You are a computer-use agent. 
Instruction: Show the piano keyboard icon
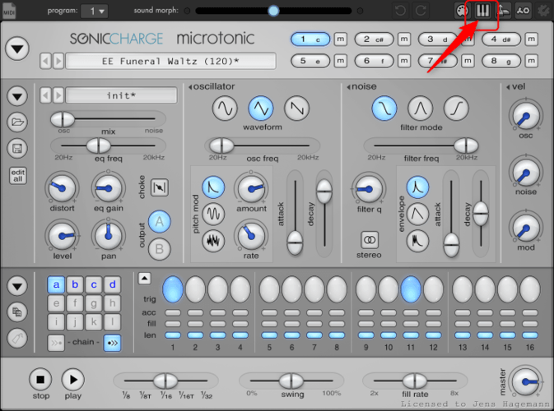click(x=482, y=11)
